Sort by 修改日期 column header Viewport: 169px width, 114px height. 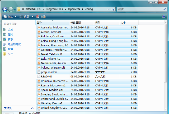click(82, 23)
